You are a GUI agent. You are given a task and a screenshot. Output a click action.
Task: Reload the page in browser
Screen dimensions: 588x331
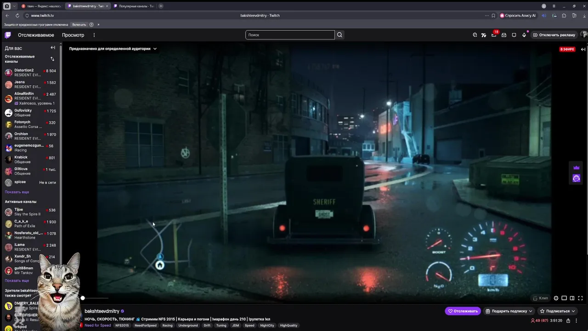[17, 15]
